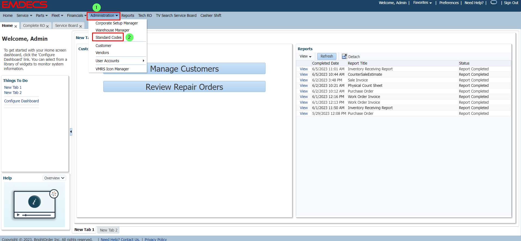View the 12:16 PM Work Order Invoice
This screenshot has height=241, width=521.
click(x=304, y=97)
